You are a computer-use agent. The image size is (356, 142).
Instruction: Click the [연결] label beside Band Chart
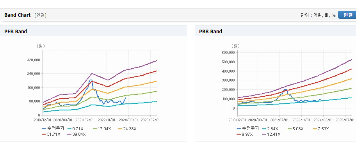41,15
